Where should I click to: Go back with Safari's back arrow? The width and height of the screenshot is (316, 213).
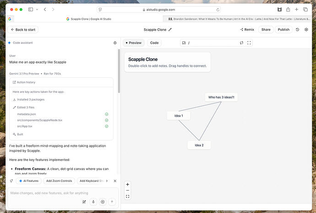click(45, 10)
